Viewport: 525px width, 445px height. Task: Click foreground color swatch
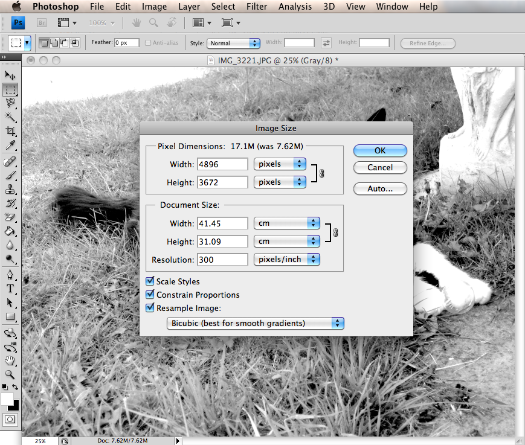[7, 399]
